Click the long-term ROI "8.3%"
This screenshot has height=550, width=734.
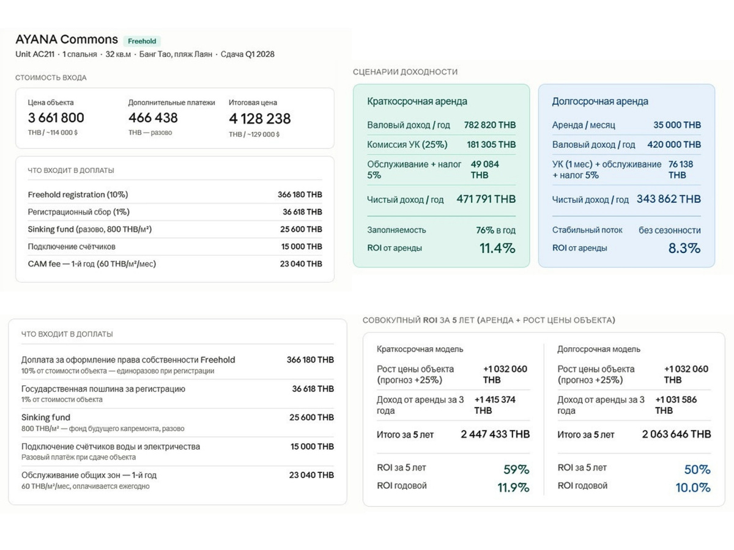click(684, 248)
